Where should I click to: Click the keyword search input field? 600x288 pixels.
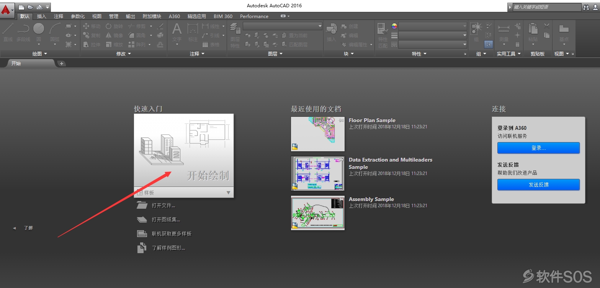(546, 7)
